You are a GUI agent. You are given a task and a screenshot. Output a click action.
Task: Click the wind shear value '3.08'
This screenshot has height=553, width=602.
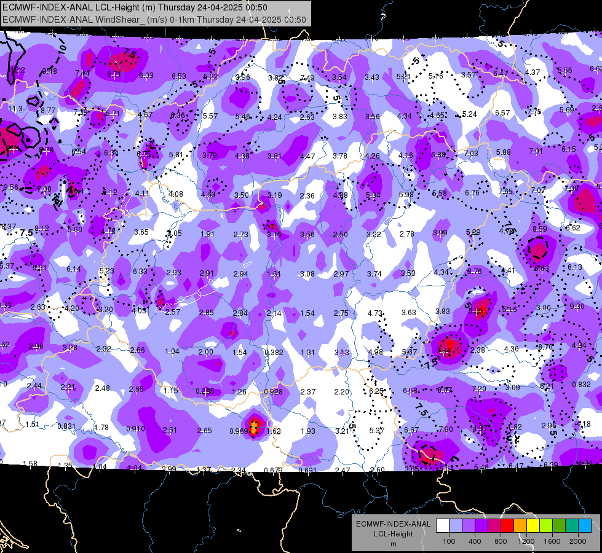tap(307, 274)
